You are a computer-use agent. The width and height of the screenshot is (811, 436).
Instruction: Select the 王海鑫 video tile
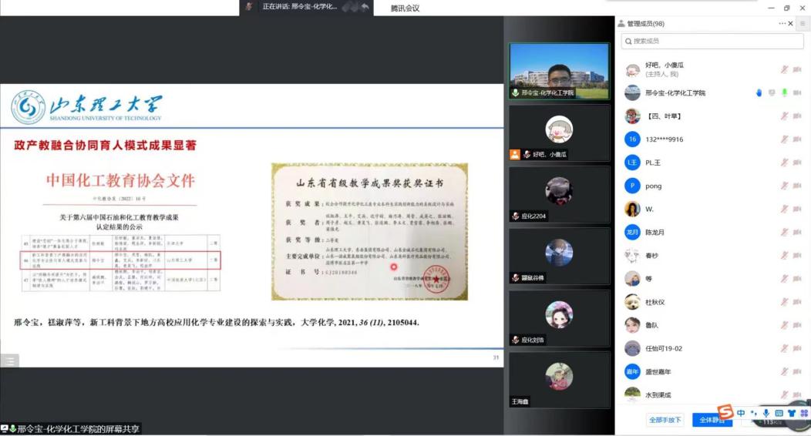point(559,381)
